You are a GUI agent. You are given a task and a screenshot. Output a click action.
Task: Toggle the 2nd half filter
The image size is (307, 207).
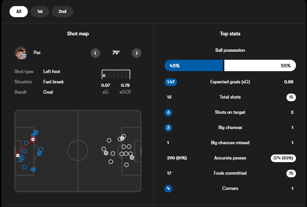tap(62, 11)
